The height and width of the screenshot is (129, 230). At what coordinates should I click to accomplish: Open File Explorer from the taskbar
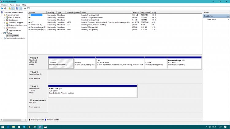[x=14, y=127]
